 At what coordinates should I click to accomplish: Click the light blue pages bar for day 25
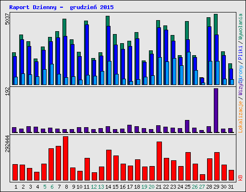point(189,68)
